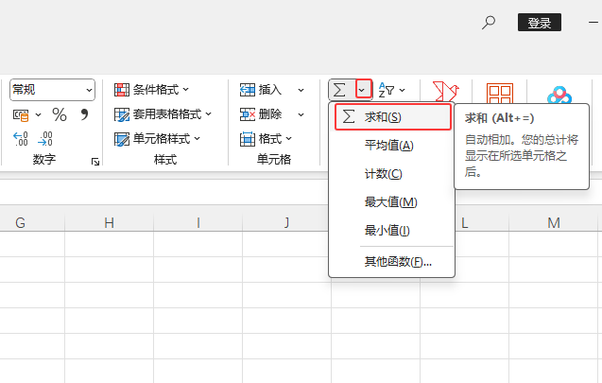Choose 求和(S) from the AutoSum menu
Screen dimensions: 602x383
pyautogui.click(x=393, y=116)
